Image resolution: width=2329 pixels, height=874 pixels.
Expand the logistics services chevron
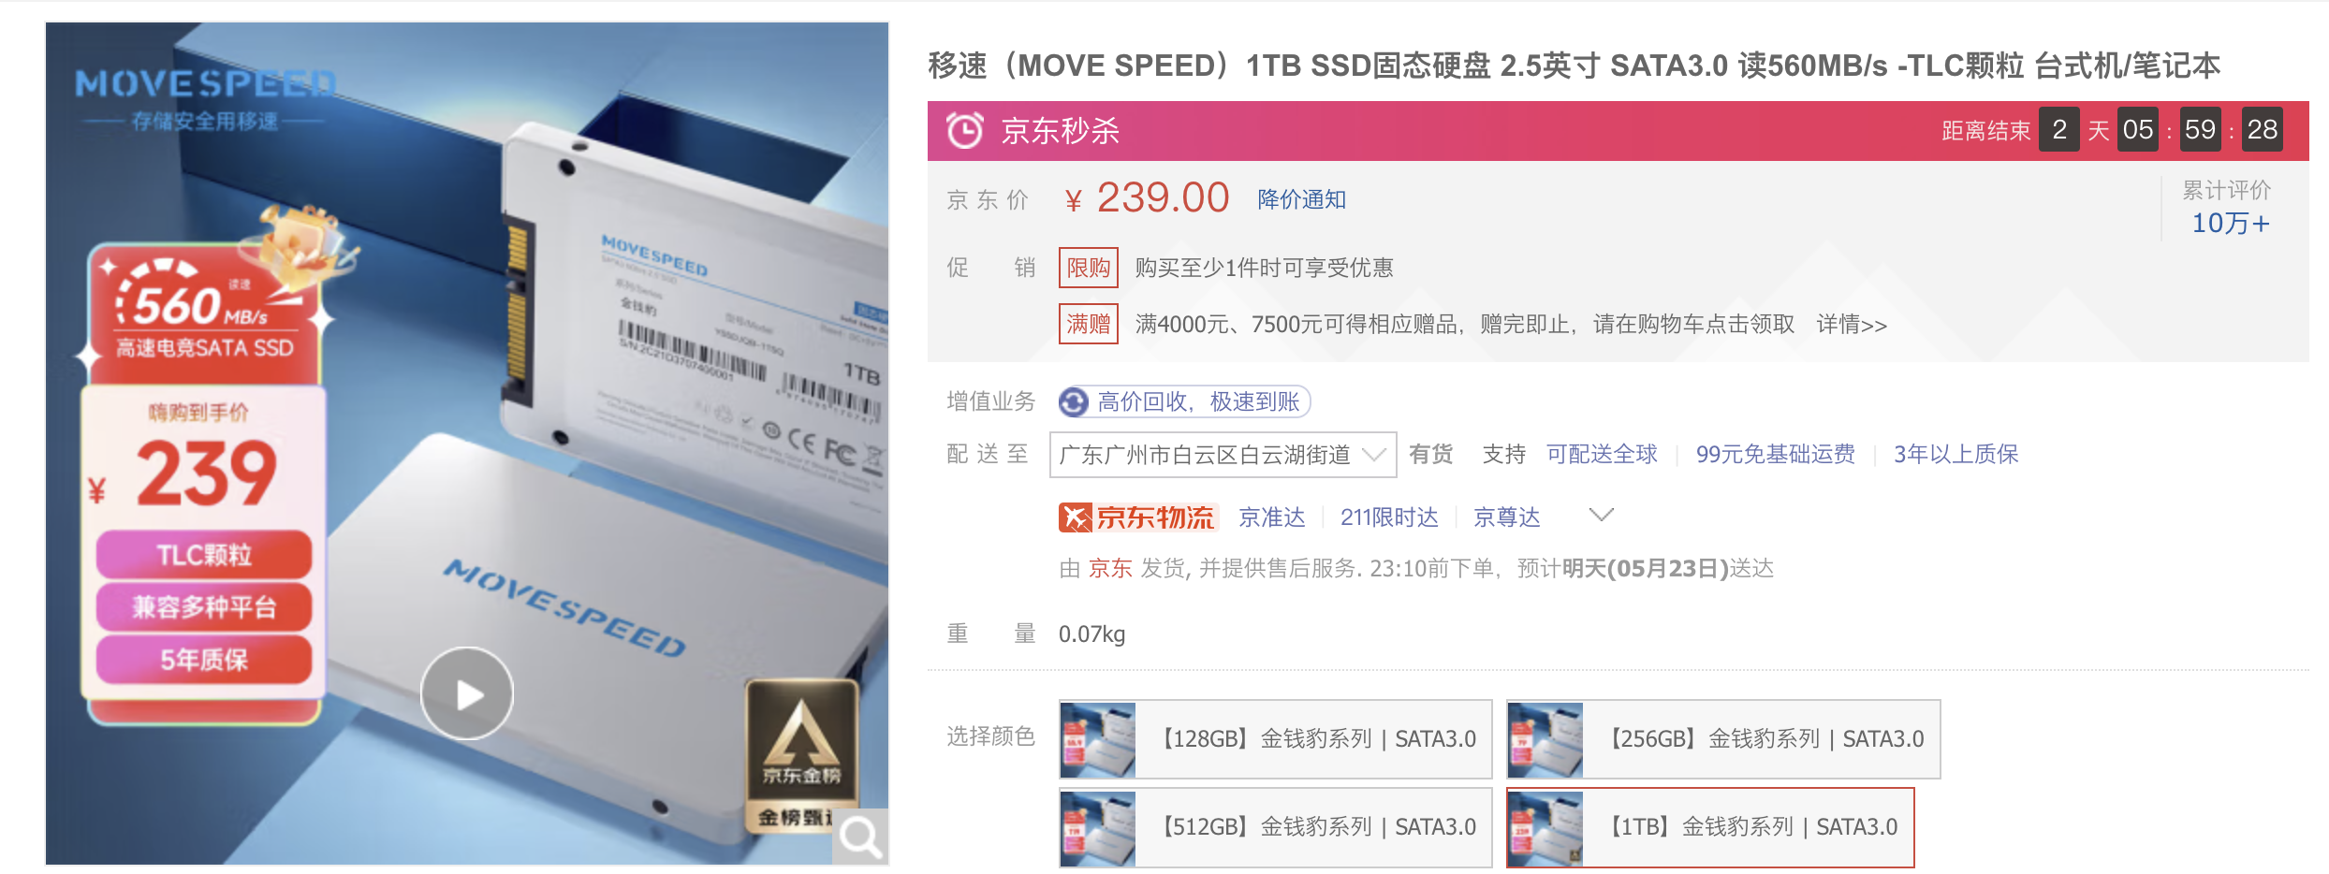click(x=1602, y=516)
